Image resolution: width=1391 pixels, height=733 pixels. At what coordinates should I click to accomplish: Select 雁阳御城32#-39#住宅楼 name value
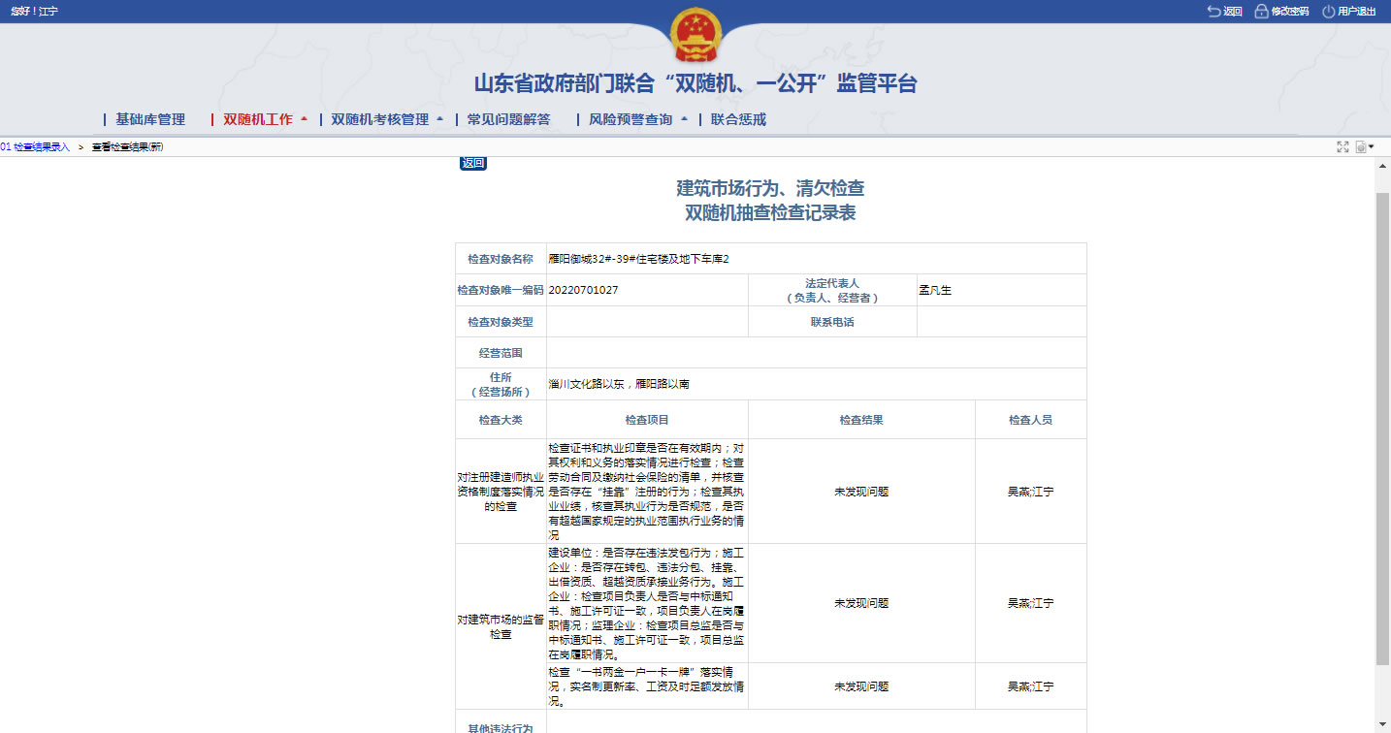tap(639, 259)
